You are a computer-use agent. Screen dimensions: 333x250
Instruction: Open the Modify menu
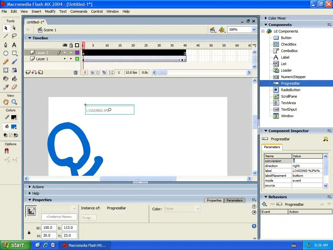pyautogui.click(x=50, y=11)
